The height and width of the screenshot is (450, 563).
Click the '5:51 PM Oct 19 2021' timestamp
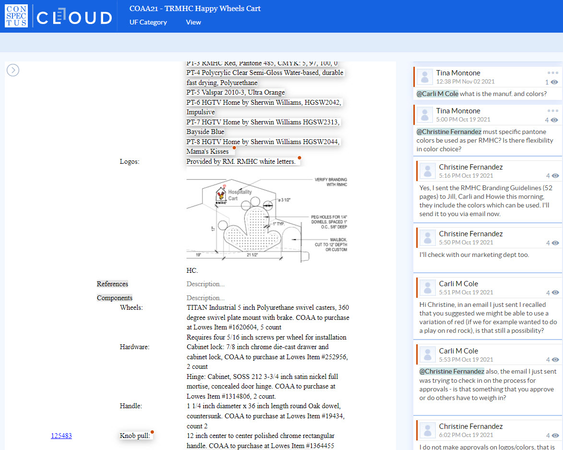466,292
